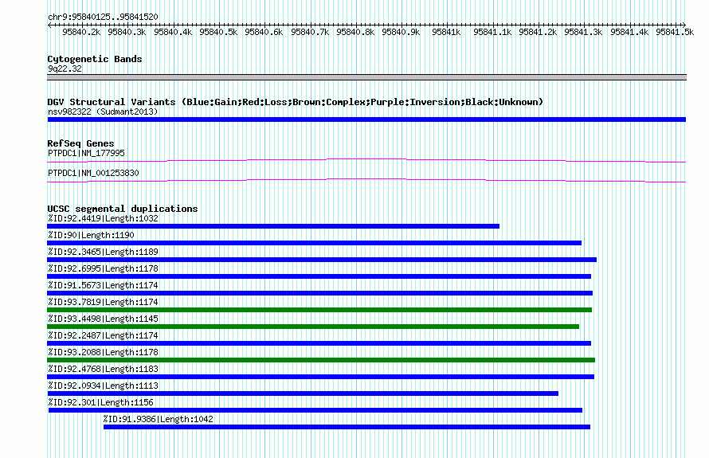Image resolution: width=709 pixels, height=458 pixels.
Task: Click the chr9:95840125..95841520 coordinate label
Action: [x=103, y=18]
